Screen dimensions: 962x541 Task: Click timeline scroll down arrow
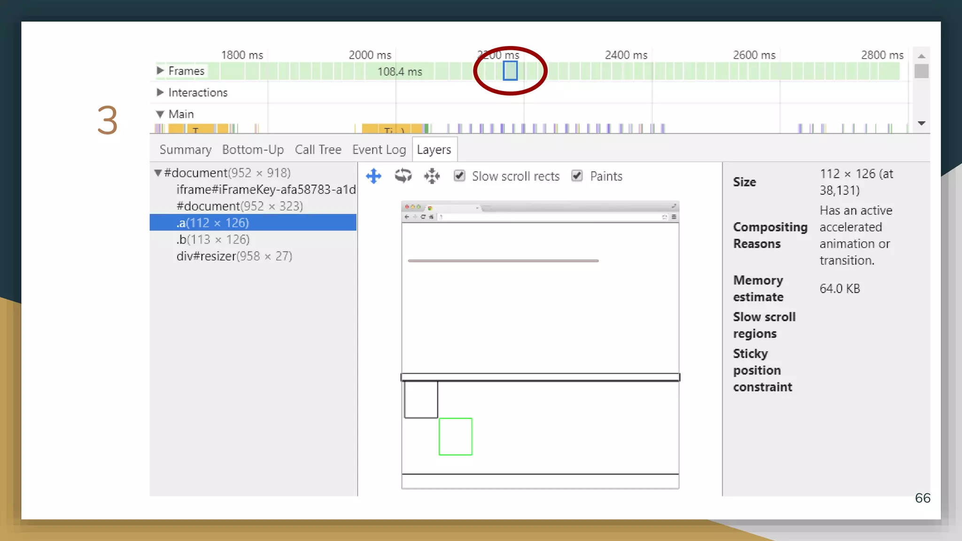pos(922,124)
